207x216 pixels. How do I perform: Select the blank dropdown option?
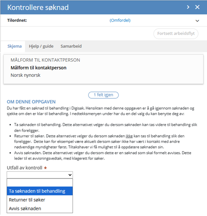click(x=40, y=183)
